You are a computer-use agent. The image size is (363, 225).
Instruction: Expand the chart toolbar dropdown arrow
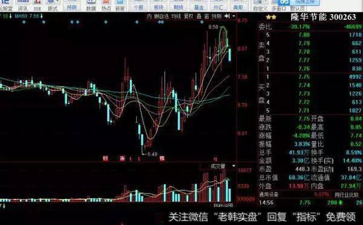tap(234, 16)
